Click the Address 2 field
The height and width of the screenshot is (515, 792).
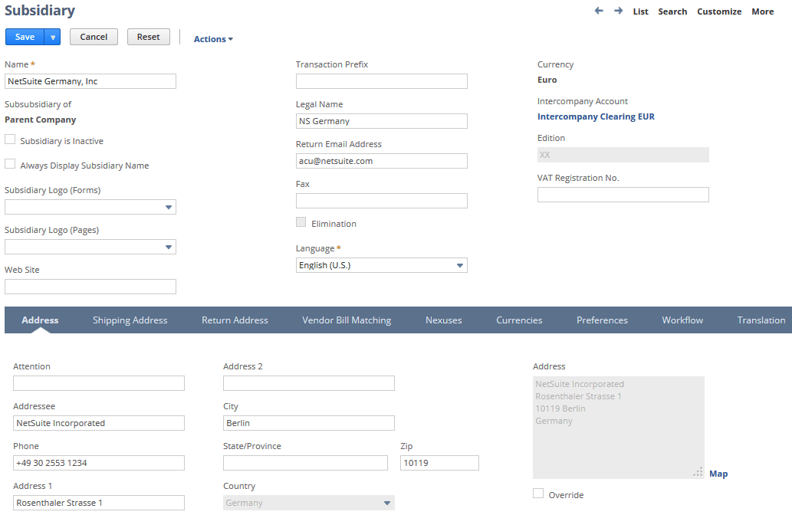click(x=309, y=383)
